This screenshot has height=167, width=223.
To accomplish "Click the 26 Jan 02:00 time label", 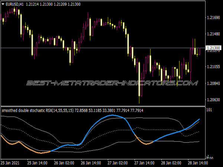I will pos(64,163).
